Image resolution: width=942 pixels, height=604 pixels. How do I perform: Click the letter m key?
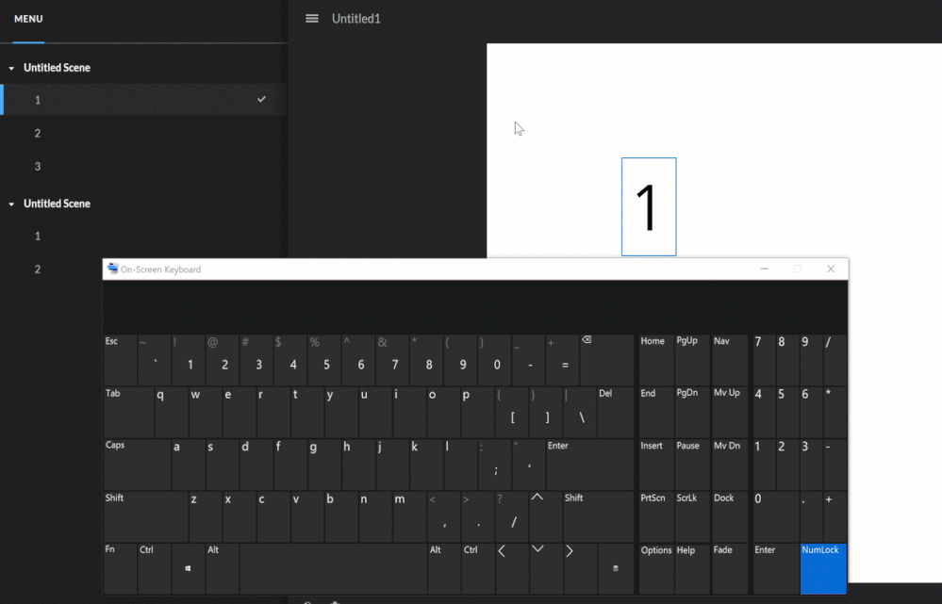pyautogui.click(x=409, y=516)
